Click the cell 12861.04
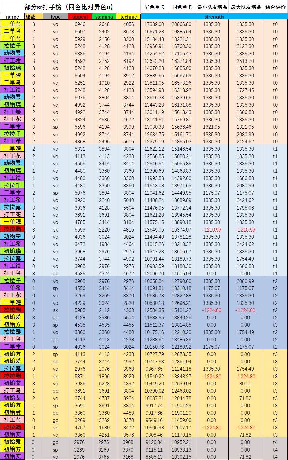The height and width of the screenshot is (460, 288). pos(182,361)
